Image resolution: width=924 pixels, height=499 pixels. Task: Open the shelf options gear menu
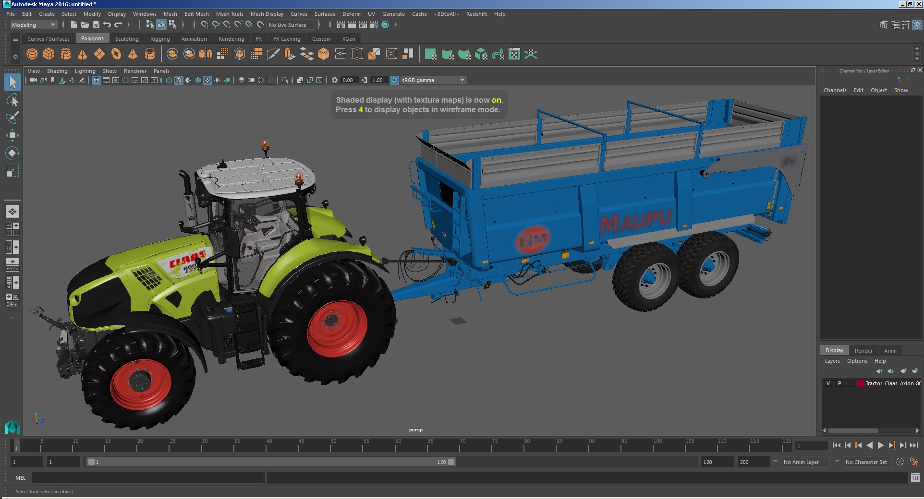click(x=15, y=57)
